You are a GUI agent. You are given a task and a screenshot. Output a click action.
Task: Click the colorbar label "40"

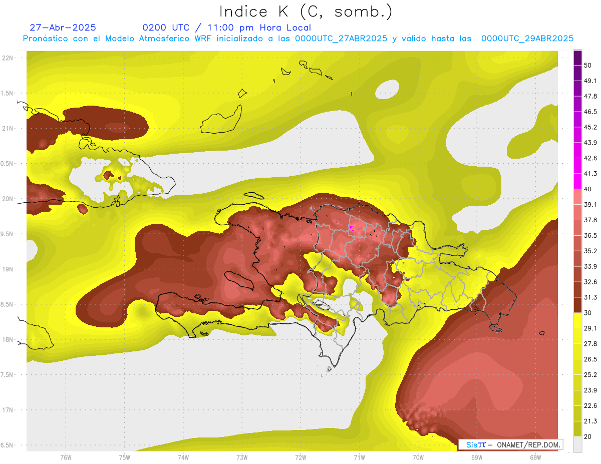pyautogui.click(x=588, y=189)
